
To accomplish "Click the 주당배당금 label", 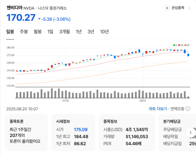I will [x=172, y=130].
